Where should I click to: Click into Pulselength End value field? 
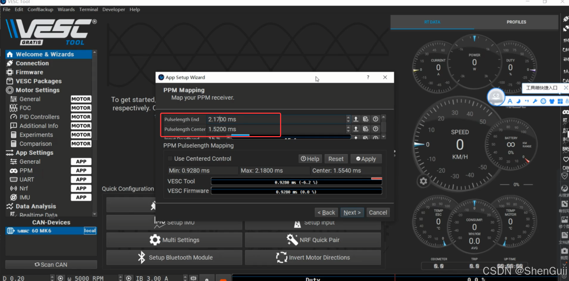pyautogui.click(x=276, y=119)
